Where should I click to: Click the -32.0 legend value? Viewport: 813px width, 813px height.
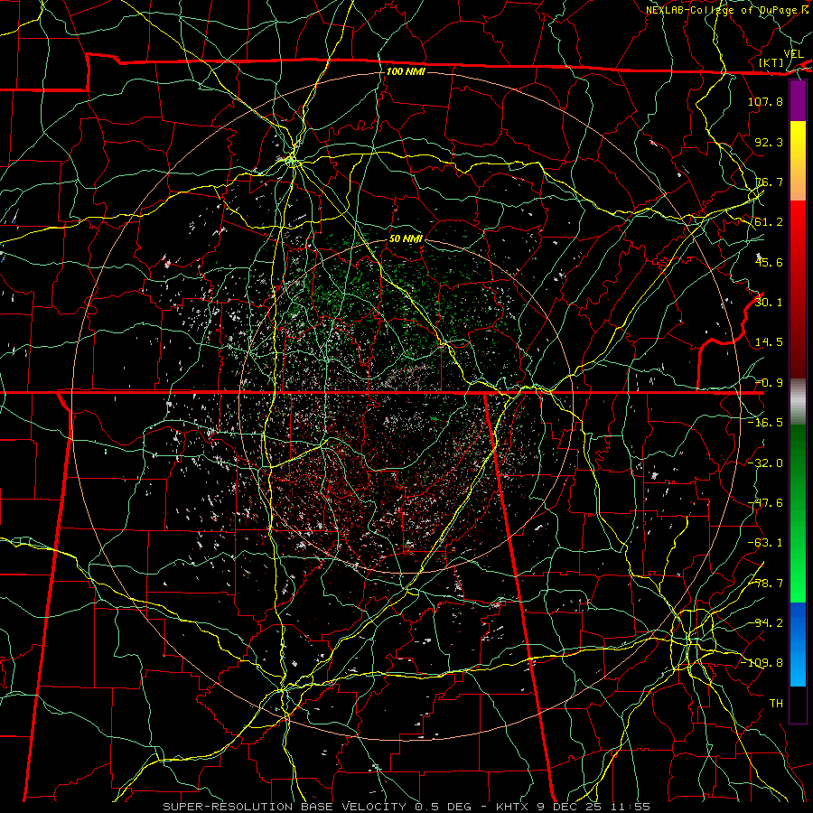765,463
